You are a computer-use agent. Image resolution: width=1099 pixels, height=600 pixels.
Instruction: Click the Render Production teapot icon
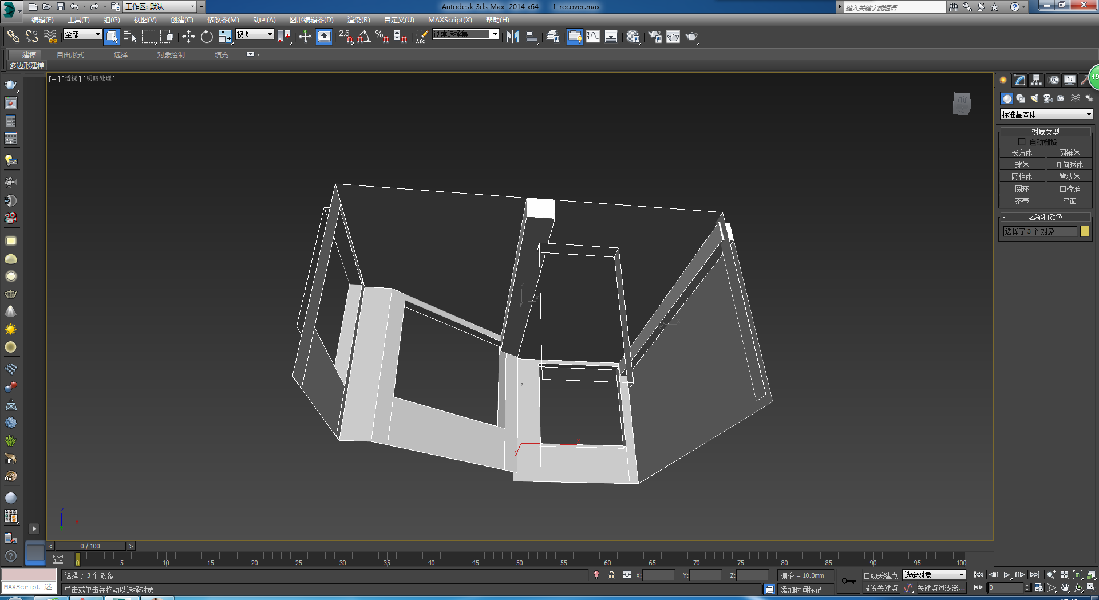pos(691,37)
